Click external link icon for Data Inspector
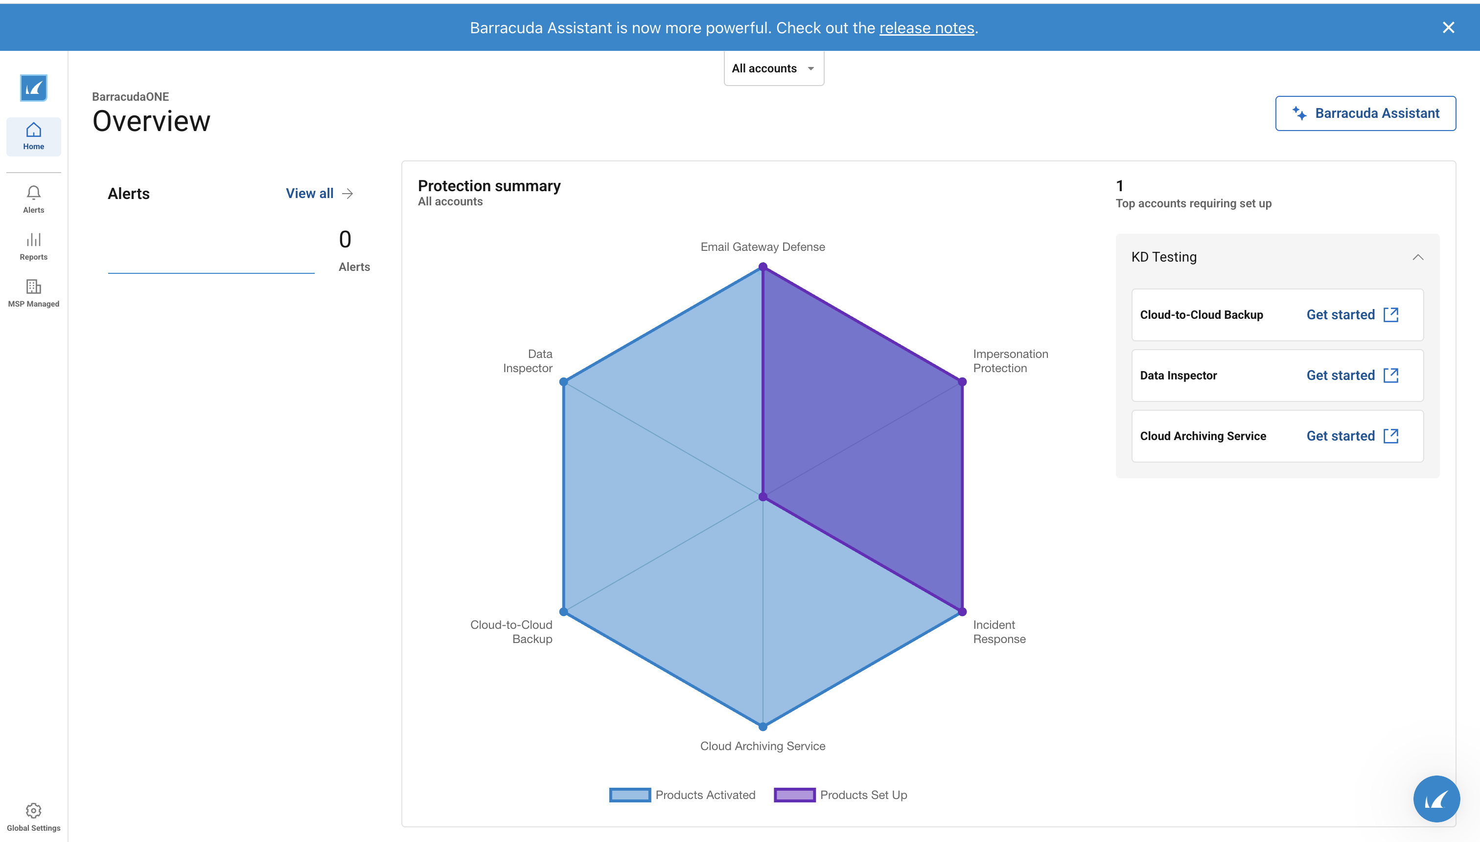The image size is (1480, 842). click(1390, 376)
